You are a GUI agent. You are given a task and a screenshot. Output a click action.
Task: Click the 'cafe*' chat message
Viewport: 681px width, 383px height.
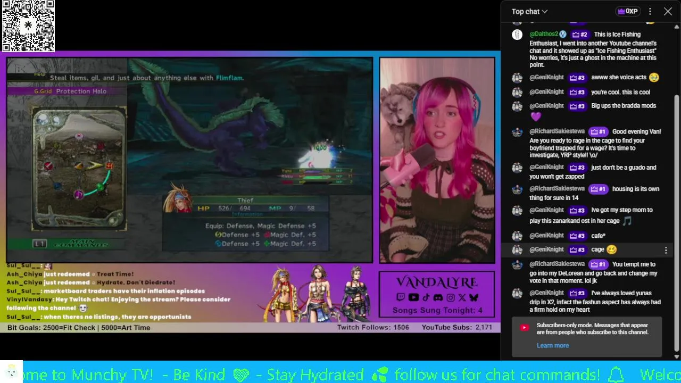tap(598, 236)
